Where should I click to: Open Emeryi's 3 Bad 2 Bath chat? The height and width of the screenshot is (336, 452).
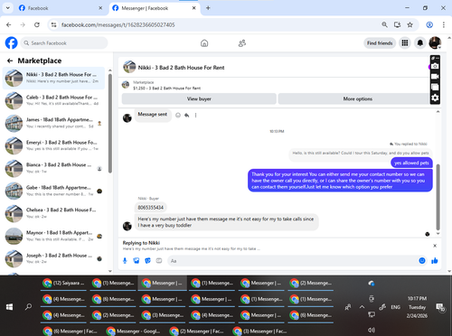coord(53,145)
